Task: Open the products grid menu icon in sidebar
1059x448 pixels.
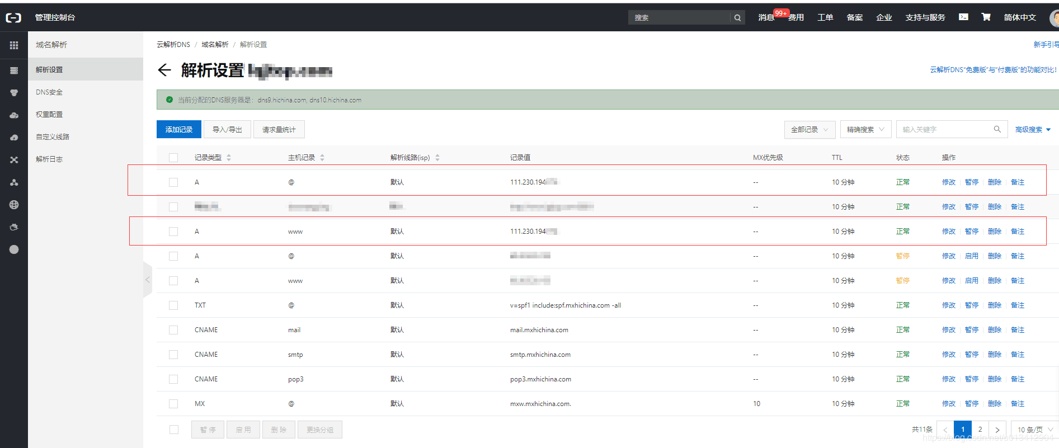Action: coord(14,45)
